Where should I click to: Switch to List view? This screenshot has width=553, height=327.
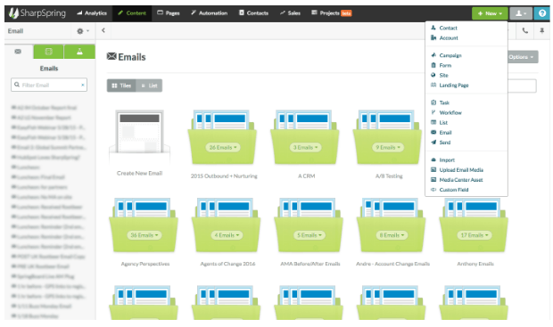tap(149, 86)
